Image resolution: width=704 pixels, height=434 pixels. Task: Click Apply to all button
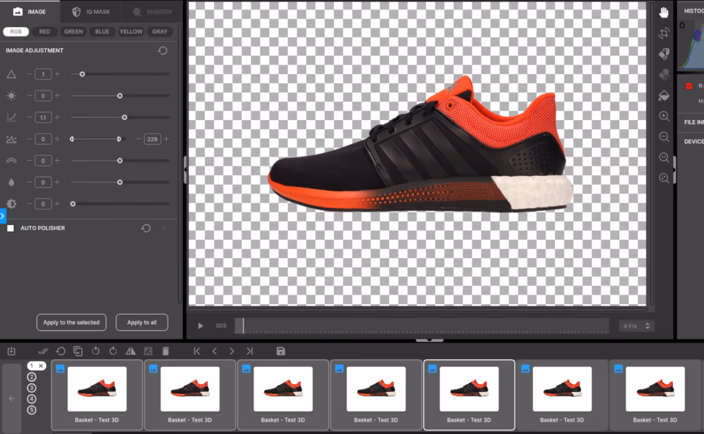tap(142, 322)
